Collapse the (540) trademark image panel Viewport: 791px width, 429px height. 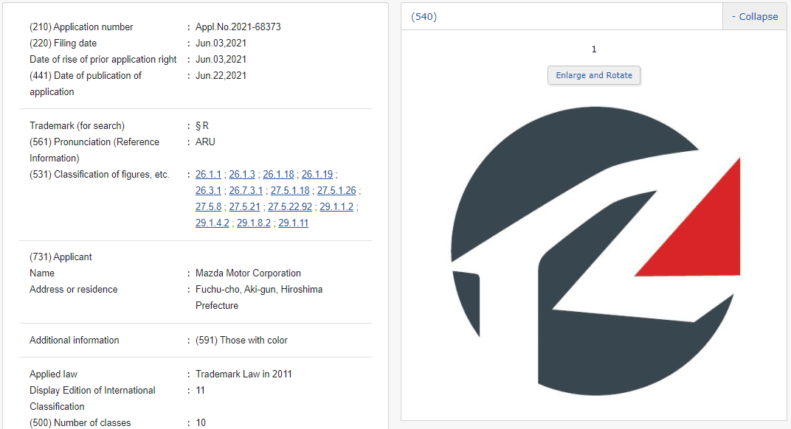point(755,17)
